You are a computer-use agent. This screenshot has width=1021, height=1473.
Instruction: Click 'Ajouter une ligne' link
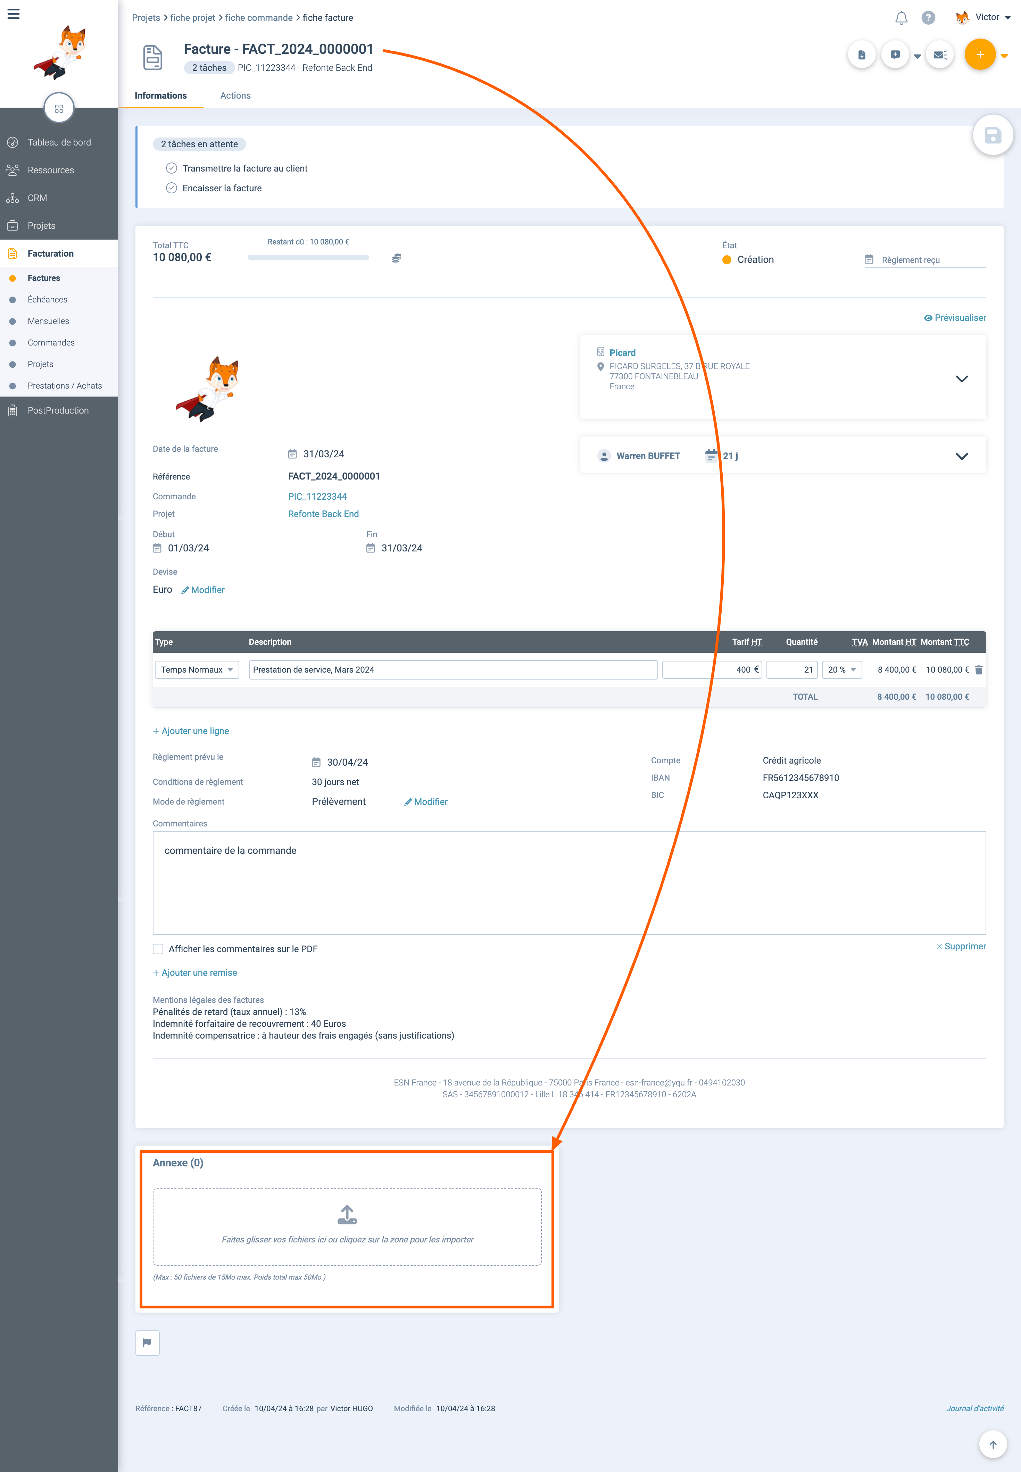tap(191, 731)
